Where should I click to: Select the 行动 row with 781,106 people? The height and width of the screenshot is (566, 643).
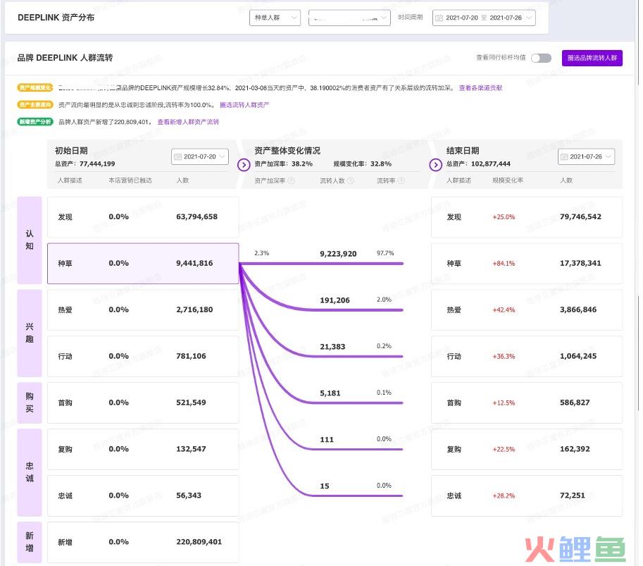pos(143,356)
